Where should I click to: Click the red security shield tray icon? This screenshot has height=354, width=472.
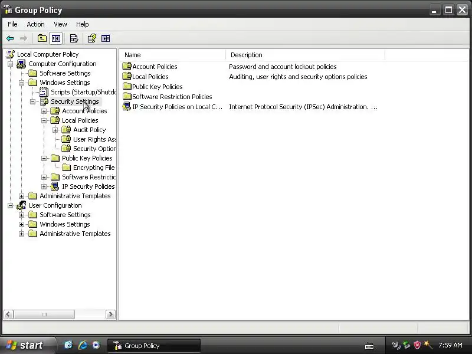[417, 345]
